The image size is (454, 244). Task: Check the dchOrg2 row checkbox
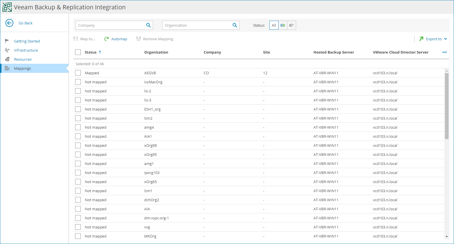point(78,200)
